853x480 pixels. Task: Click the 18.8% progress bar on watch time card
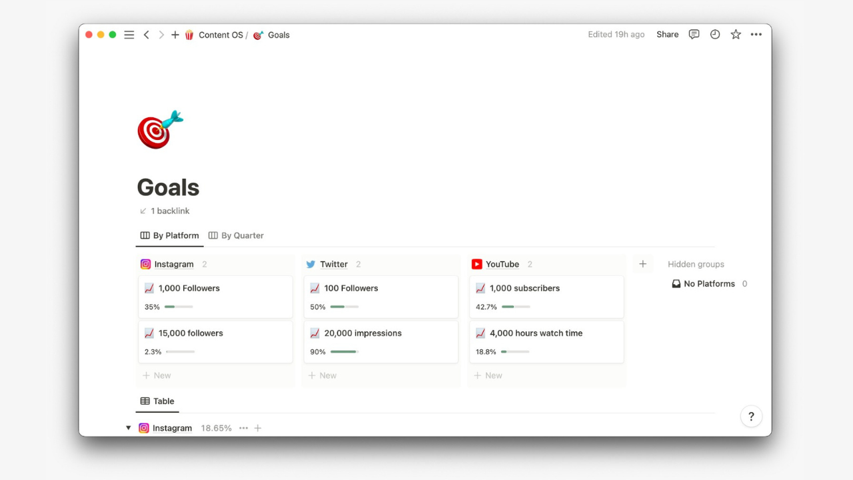pyautogui.click(x=515, y=351)
